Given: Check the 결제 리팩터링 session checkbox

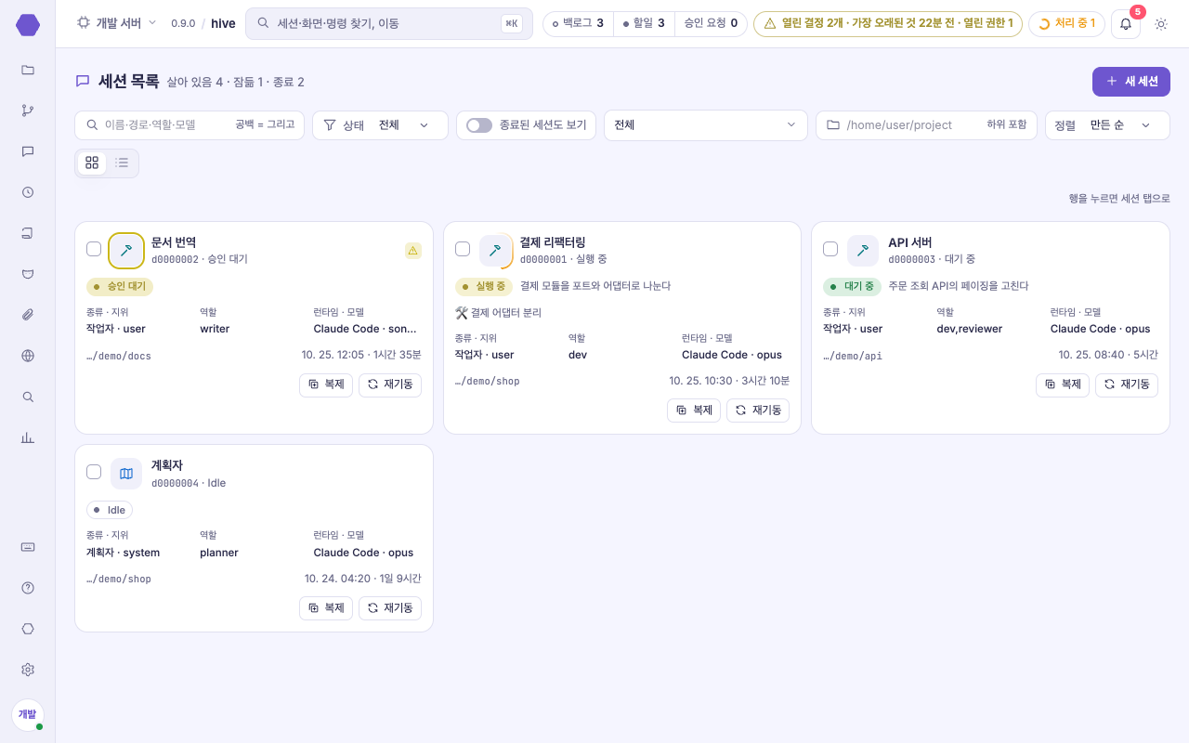Looking at the screenshot, I should (x=463, y=249).
